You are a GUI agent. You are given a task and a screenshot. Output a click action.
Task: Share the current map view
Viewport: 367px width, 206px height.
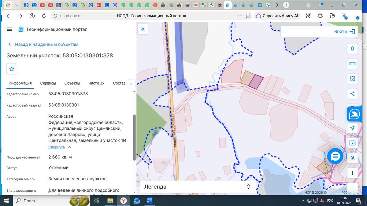coord(352,94)
